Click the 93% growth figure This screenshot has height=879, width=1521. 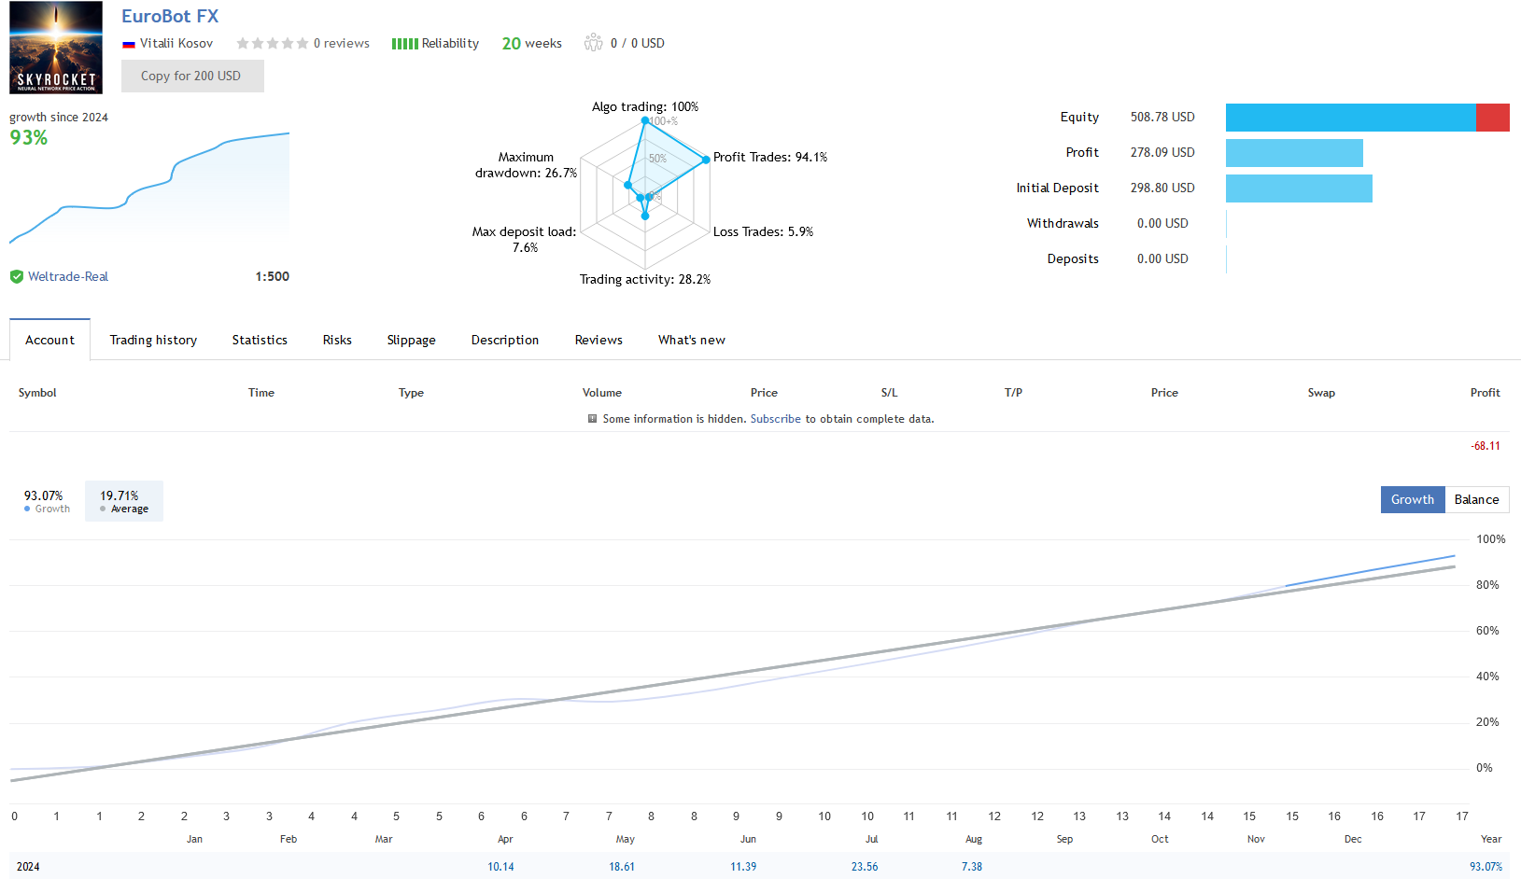pos(29,138)
